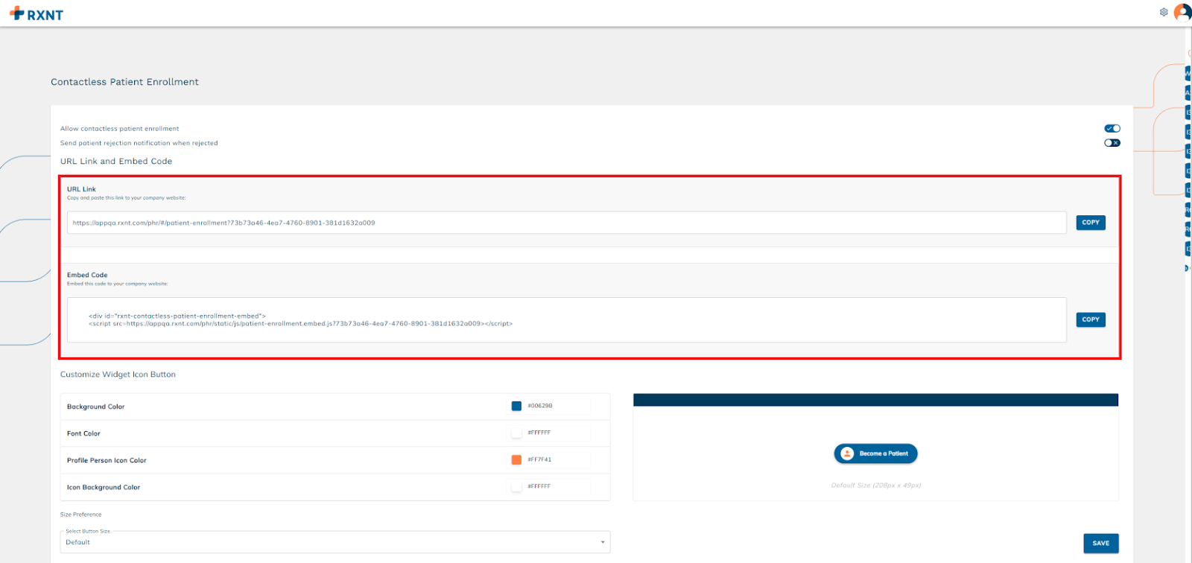Click inside the URL Link field
This screenshot has width=1192, height=563.
[567, 223]
